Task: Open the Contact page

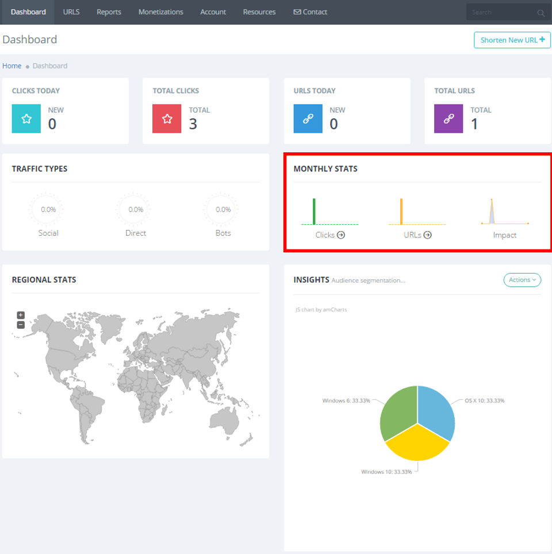Action: point(310,12)
